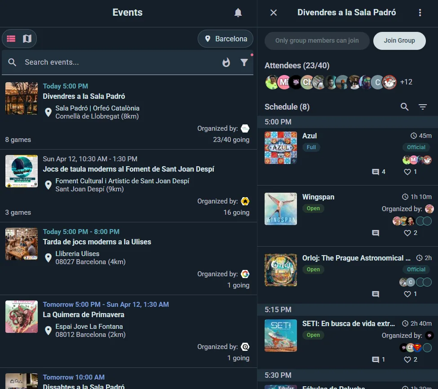
Task: Open comments on the SETI game
Action: coord(379,359)
